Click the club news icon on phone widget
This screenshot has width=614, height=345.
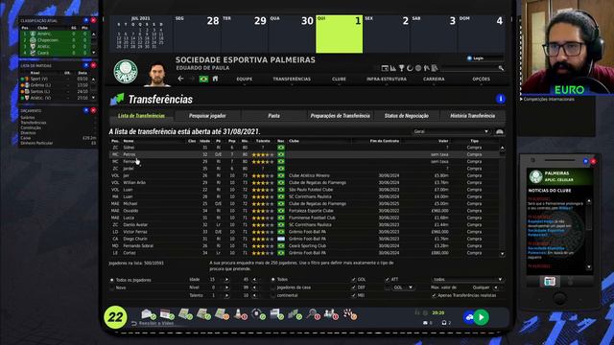(550, 281)
